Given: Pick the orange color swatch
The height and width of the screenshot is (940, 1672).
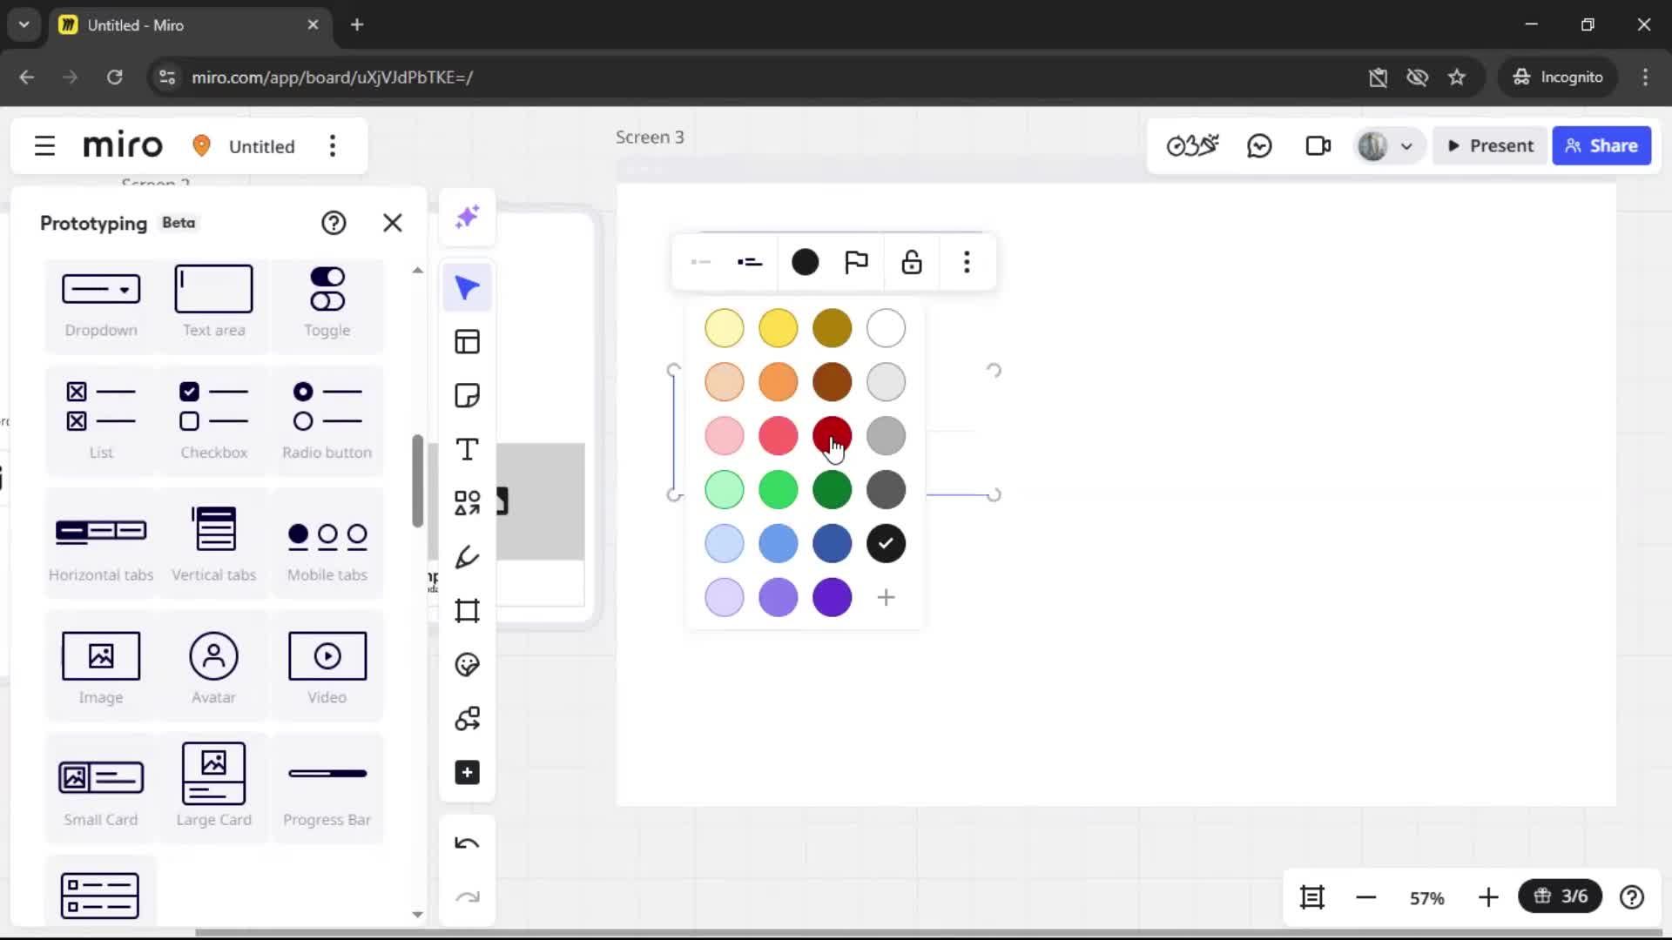Looking at the screenshot, I should [779, 382].
